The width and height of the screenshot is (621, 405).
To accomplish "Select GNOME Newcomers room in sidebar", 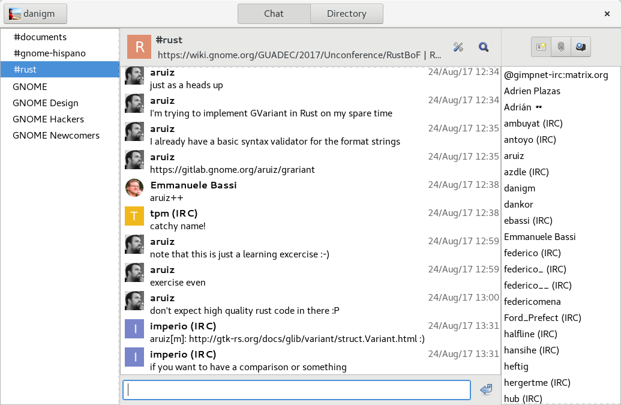I will coord(56,136).
